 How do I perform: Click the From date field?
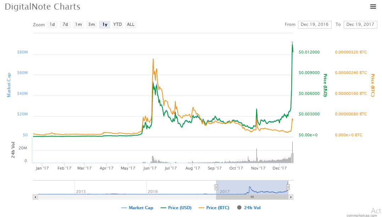pyautogui.click(x=314, y=24)
